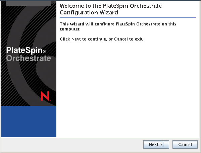Click the blue separator line under the heading

click(128, 17)
